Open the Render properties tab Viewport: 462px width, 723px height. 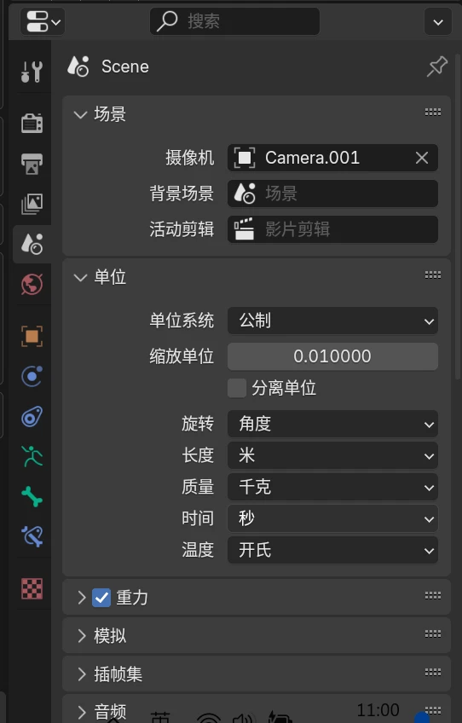pos(32,123)
